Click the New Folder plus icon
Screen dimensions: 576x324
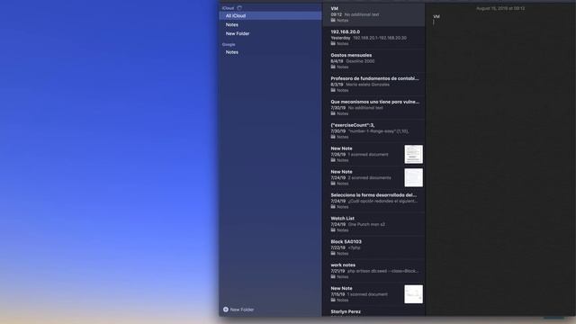pos(226,310)
